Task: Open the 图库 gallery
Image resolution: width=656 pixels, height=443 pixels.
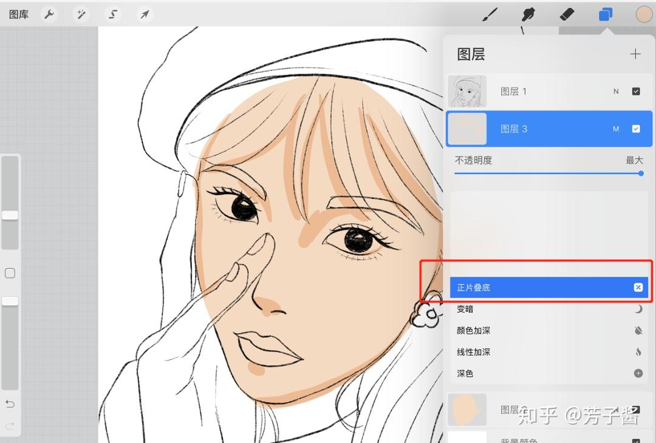Action: coord(19,14)
